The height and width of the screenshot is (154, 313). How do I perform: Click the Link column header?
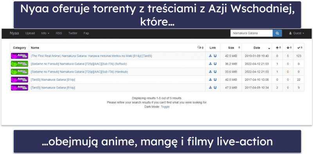213,48
